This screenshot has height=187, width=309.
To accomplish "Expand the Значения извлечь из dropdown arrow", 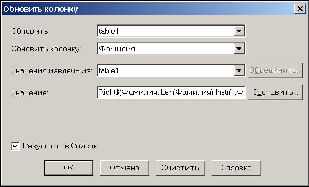I will (x=239, y=71).
